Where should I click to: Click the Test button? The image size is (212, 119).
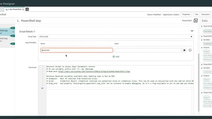[196, 15]
